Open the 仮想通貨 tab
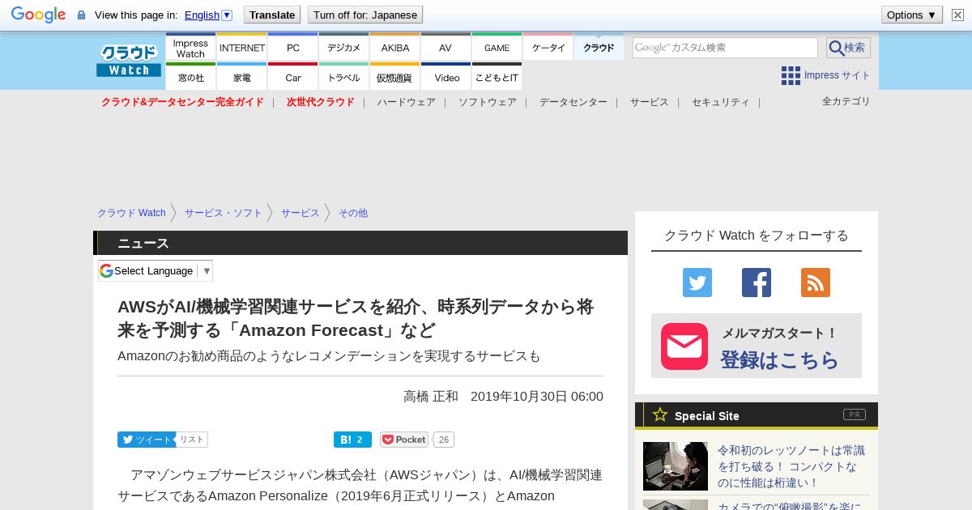 point(395,77)
